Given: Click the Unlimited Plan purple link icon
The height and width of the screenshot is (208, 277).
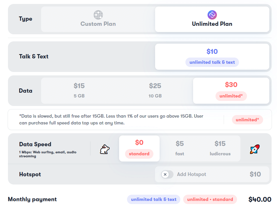Looking at the screenshot, I should [212, 15].
